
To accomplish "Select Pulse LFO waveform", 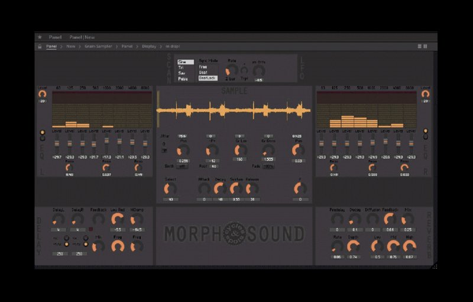I will (186, 79).
